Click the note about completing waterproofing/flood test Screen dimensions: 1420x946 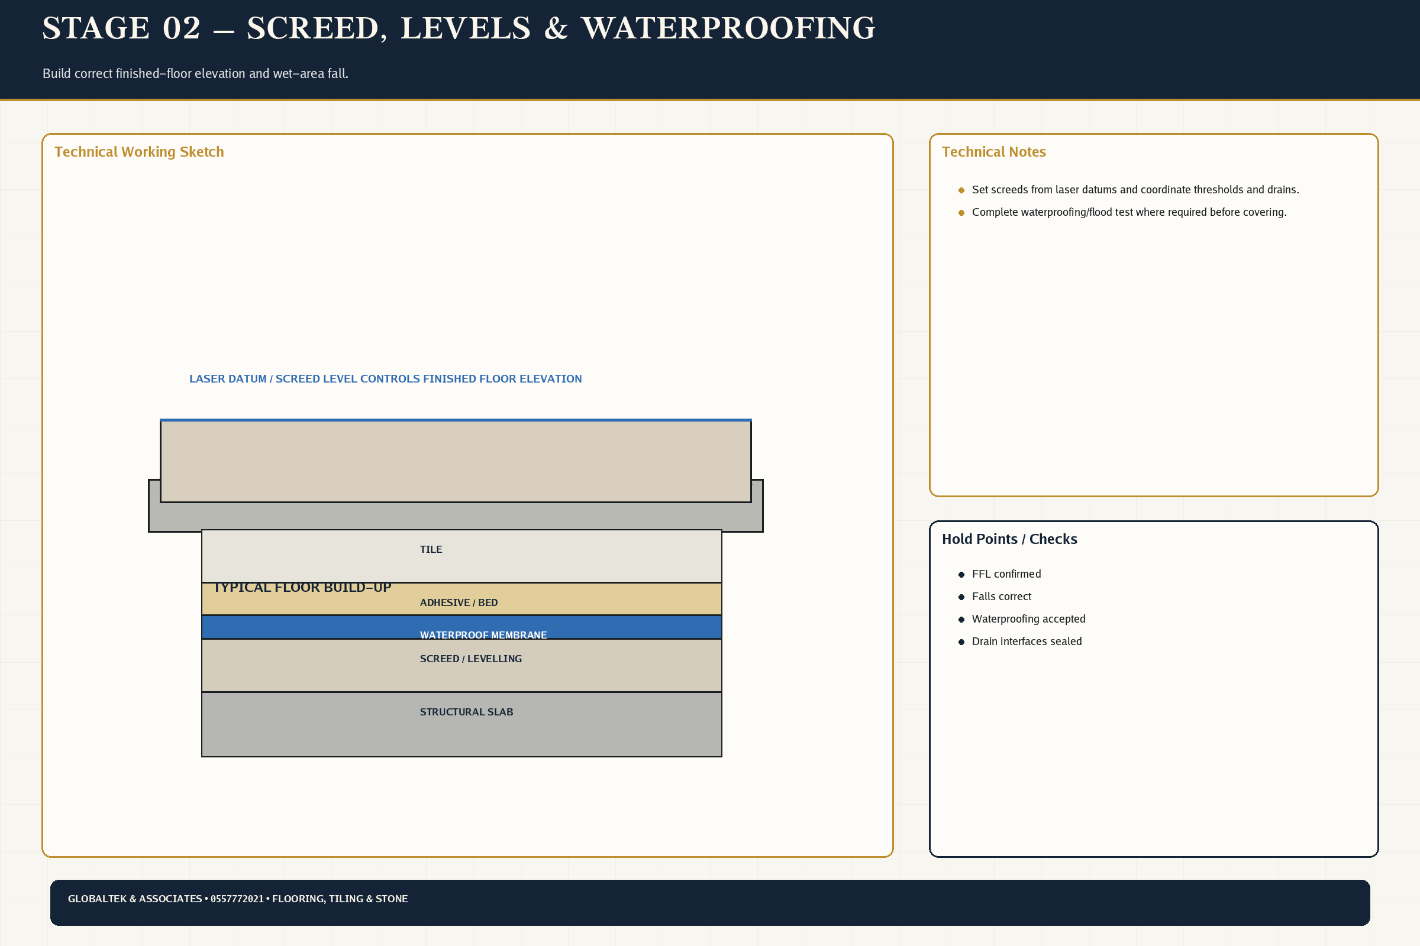[x=1129, y=212]
